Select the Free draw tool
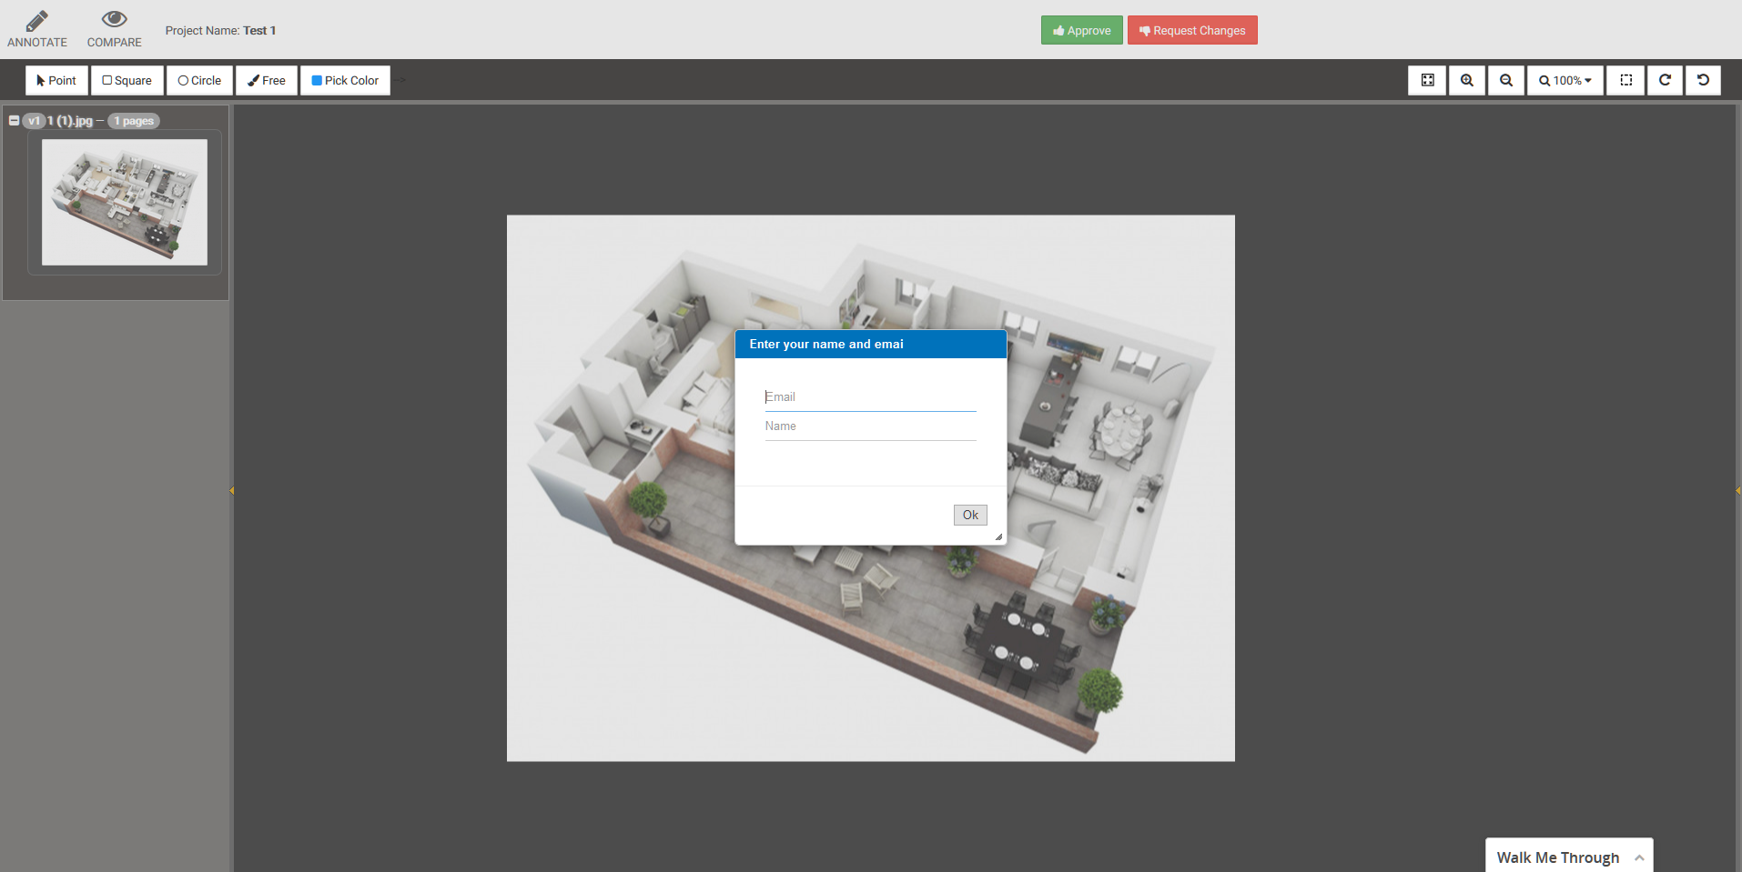 [x=267, y=80]
